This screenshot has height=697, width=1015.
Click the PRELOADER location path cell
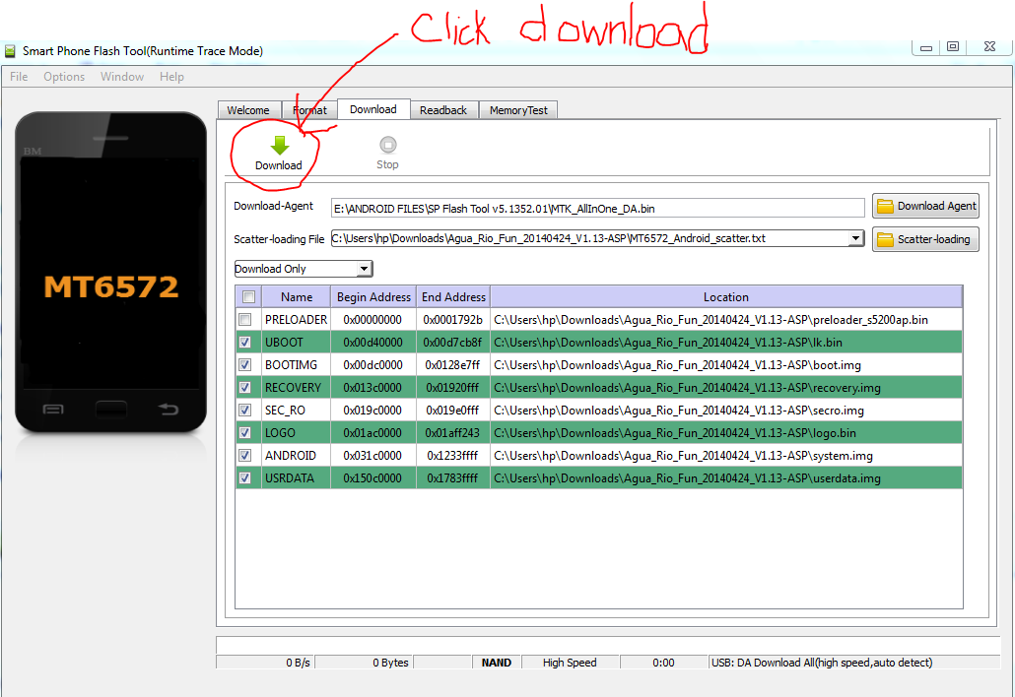pos(725,319)
